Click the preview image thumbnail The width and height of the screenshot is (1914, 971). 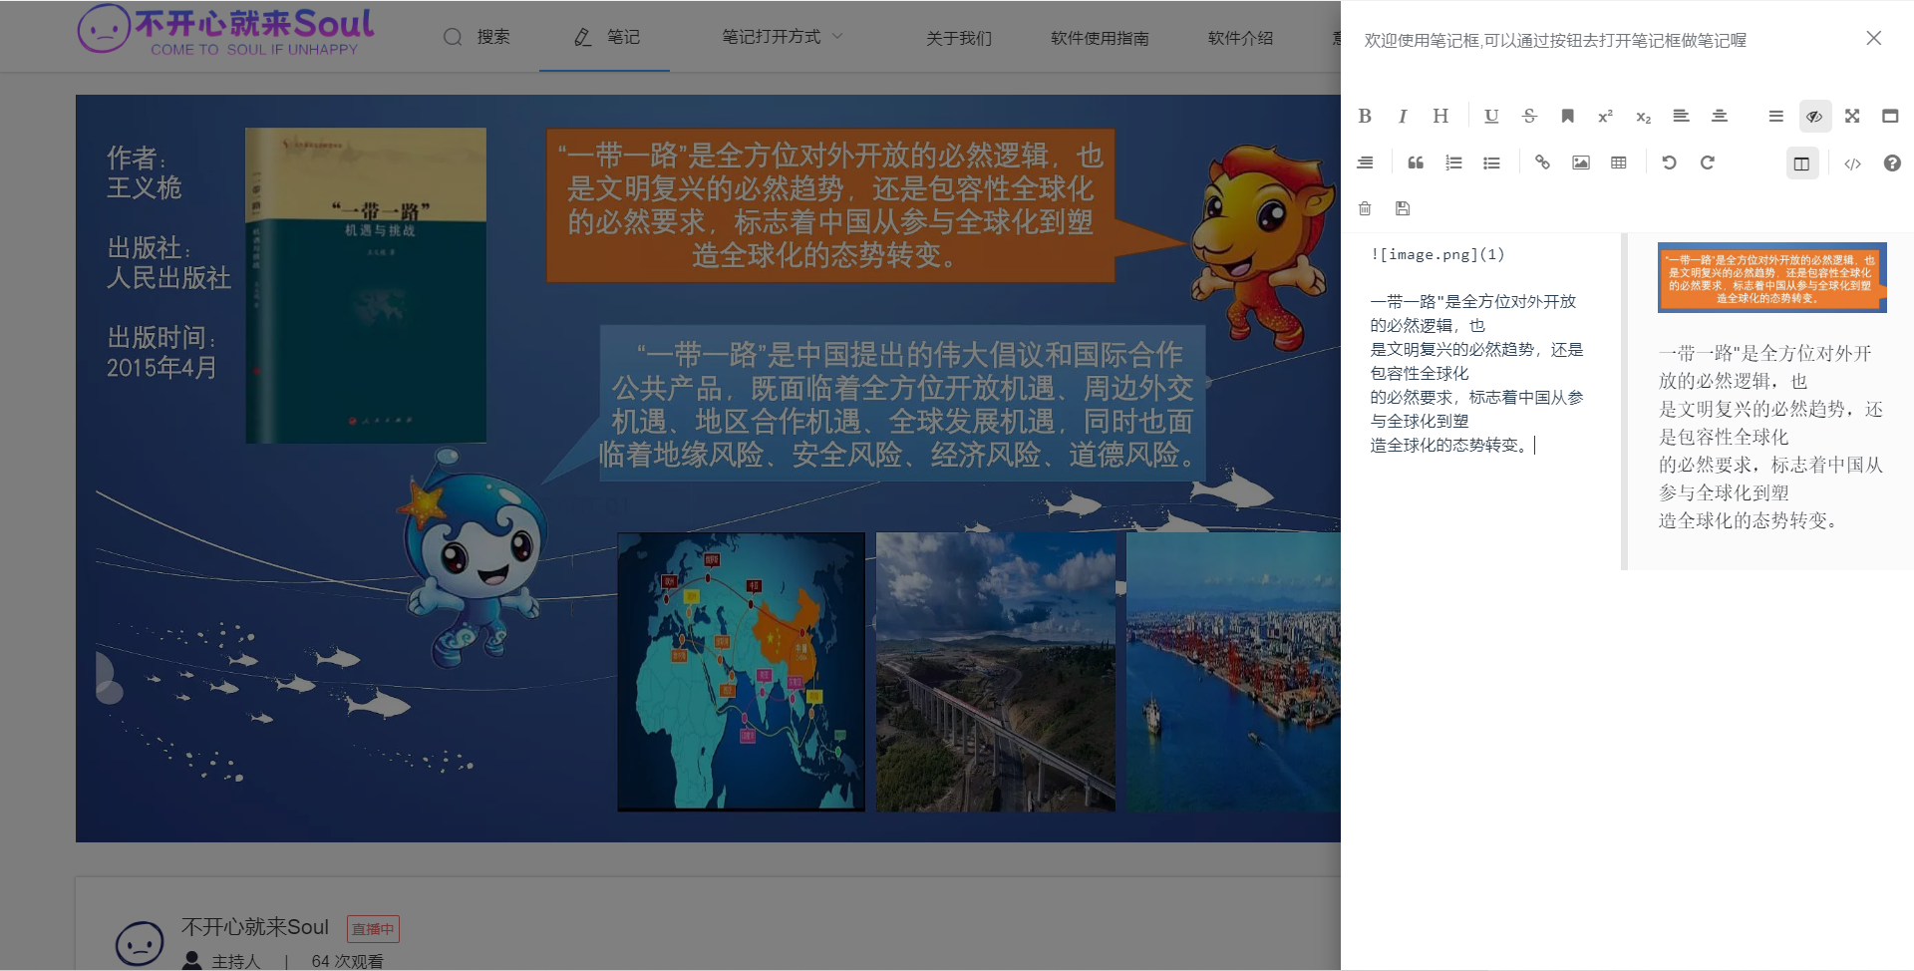(1771, 277)
